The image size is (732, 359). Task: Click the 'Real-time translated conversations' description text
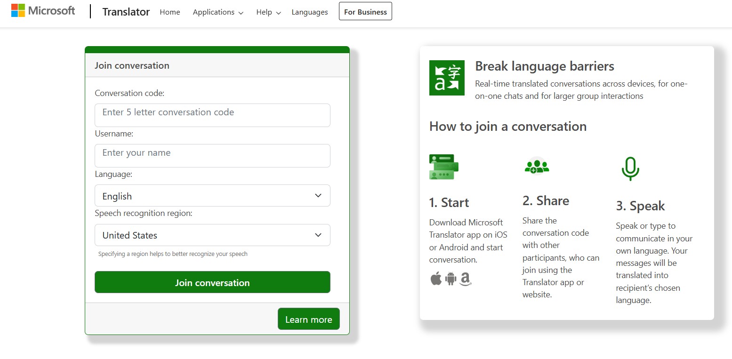pos(581,90)
